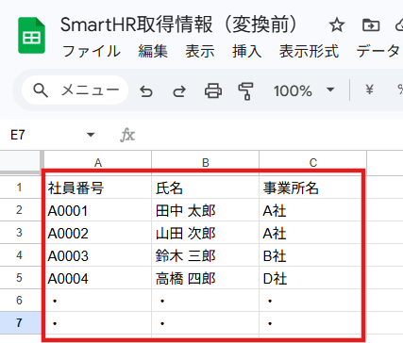This screenshot has height=343, width=403.
Task: Click the move-to-folder icon
Action: coord(371,25)
